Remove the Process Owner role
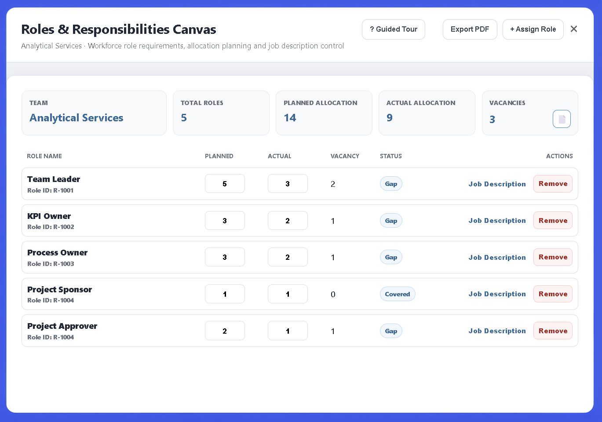 (553, 257)
